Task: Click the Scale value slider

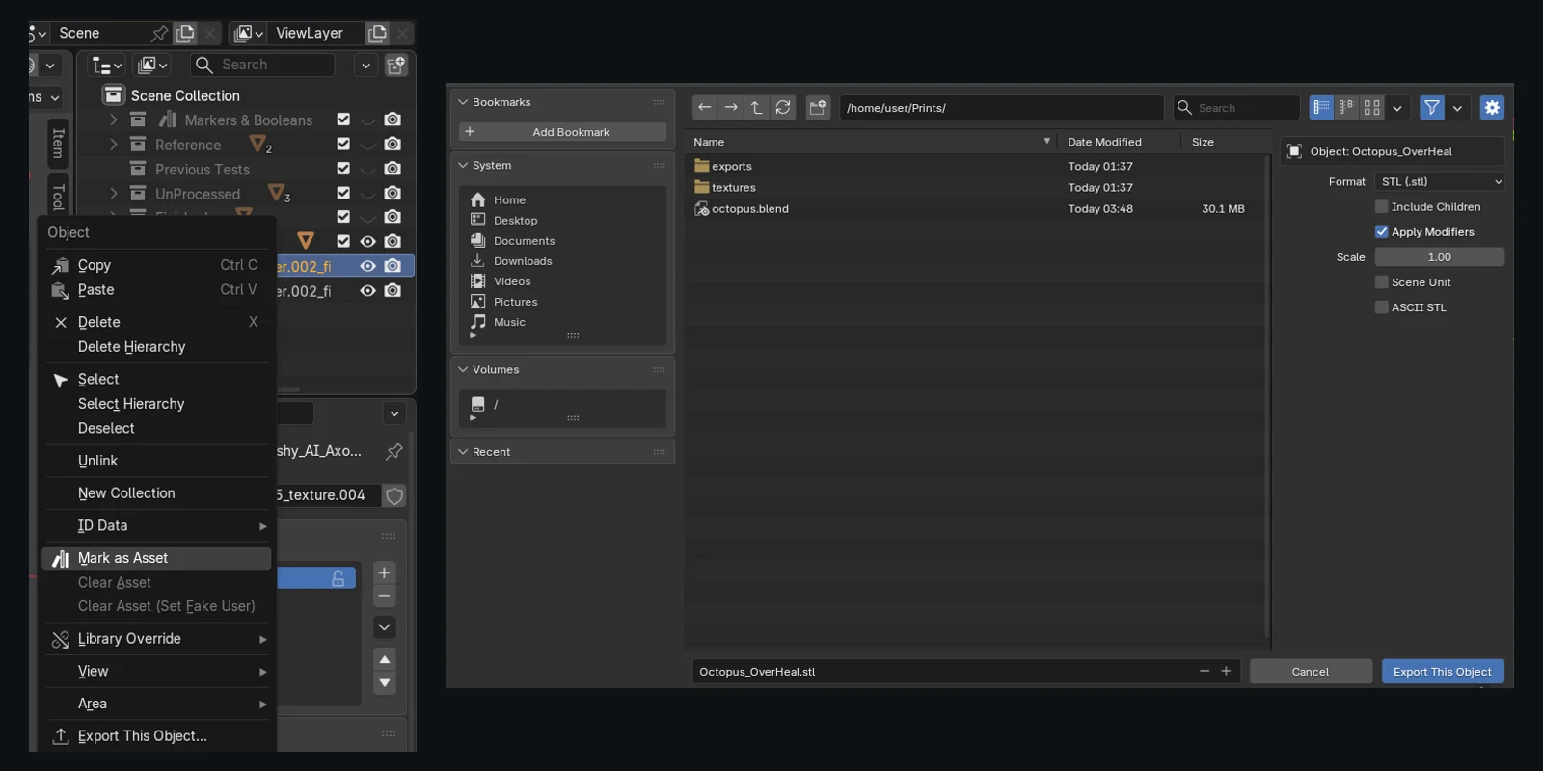Action: point(1440,257)
